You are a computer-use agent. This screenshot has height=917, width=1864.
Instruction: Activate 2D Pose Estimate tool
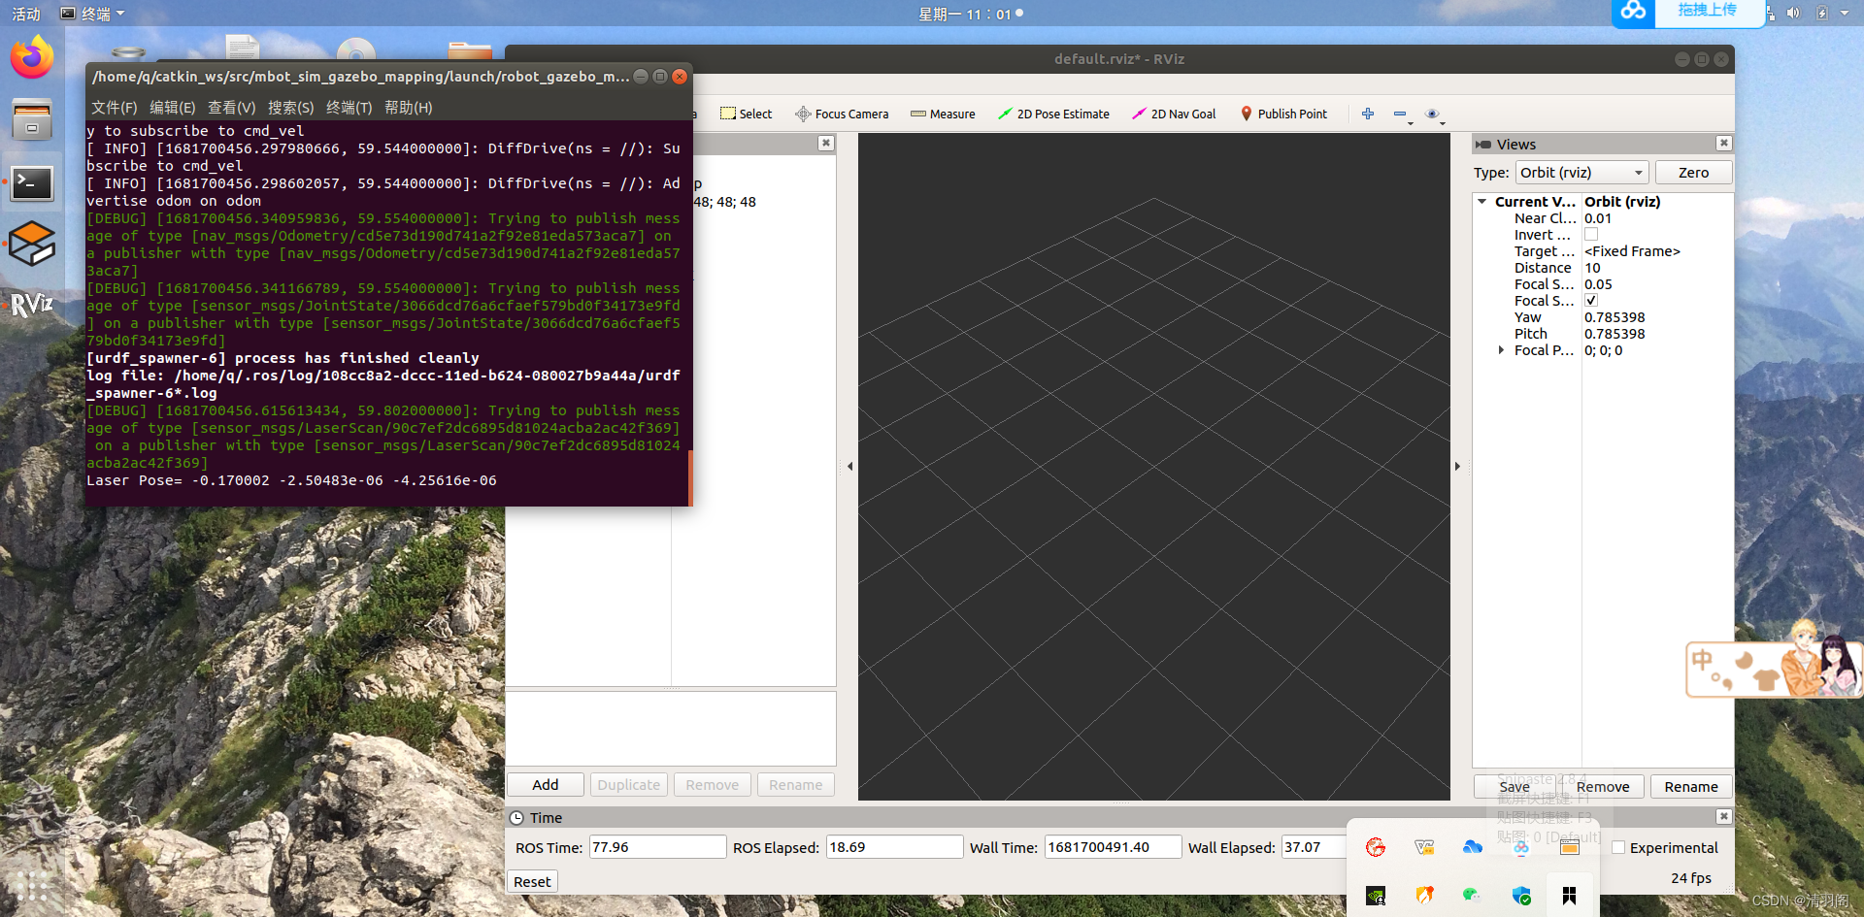1053,114
